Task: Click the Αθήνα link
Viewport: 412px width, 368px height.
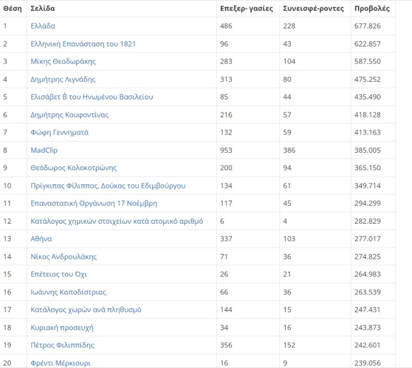Action: point(41,239)
